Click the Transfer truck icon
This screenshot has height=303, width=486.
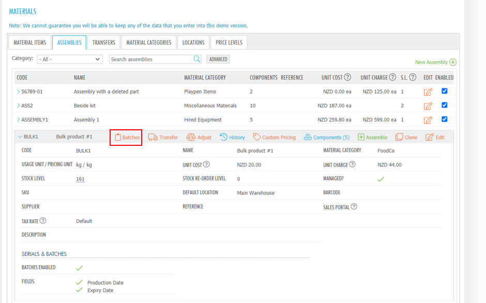(153, 138)
